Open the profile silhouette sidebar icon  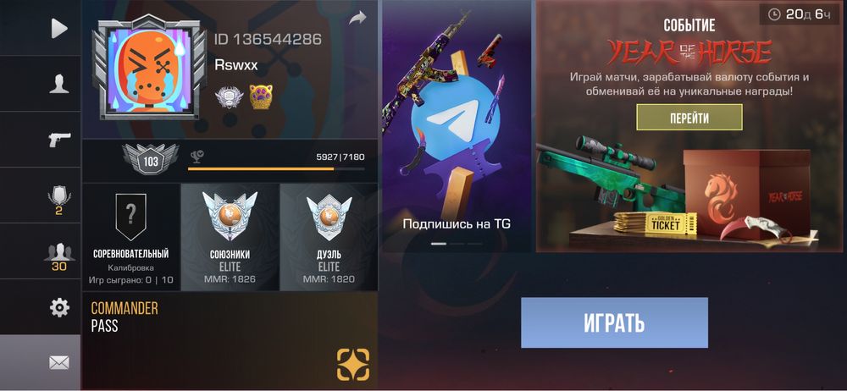pos(59,85)
